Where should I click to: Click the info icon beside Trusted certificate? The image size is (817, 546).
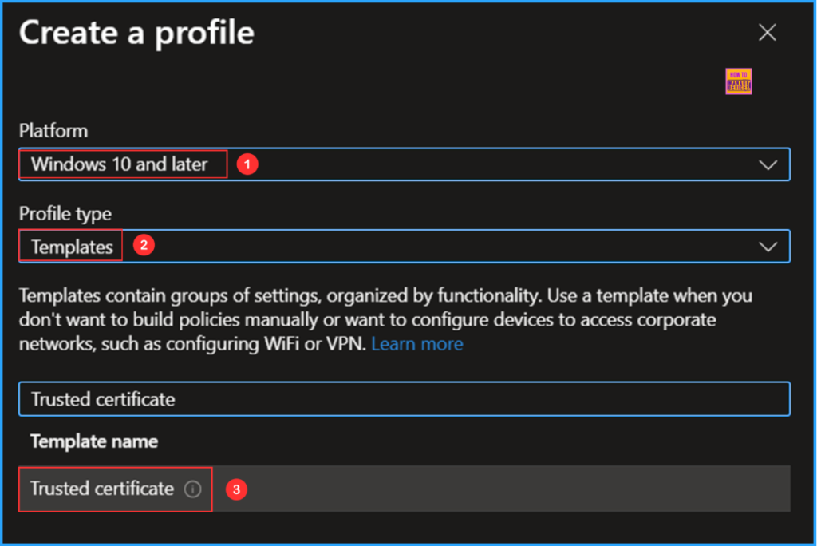193,489
